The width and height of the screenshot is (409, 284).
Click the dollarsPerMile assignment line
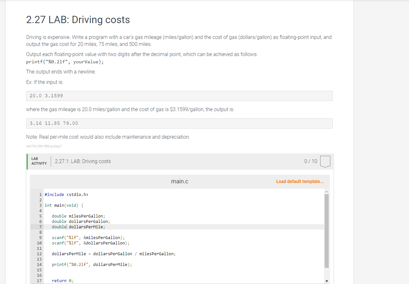[114, 254]
